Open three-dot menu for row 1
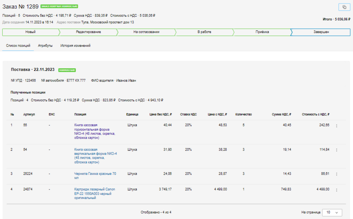The image size is (353, 219). (x=337, y=126)
